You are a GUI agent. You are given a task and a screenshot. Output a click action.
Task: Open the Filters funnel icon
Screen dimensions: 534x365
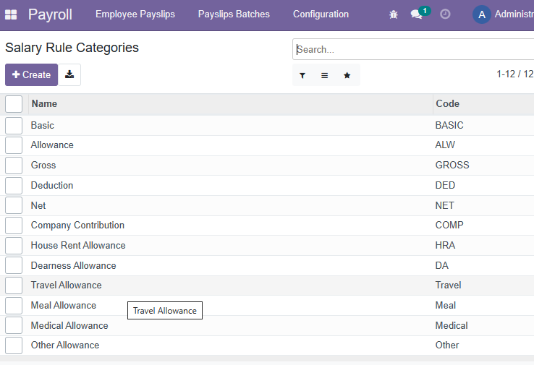[302, 75]
